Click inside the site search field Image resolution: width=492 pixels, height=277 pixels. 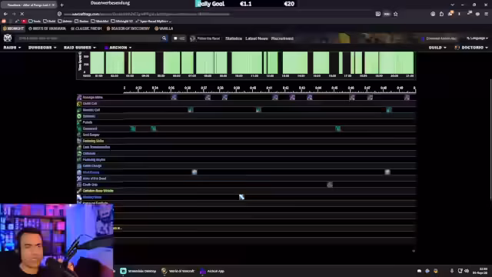pyautogui.click(x=89, y=38)
